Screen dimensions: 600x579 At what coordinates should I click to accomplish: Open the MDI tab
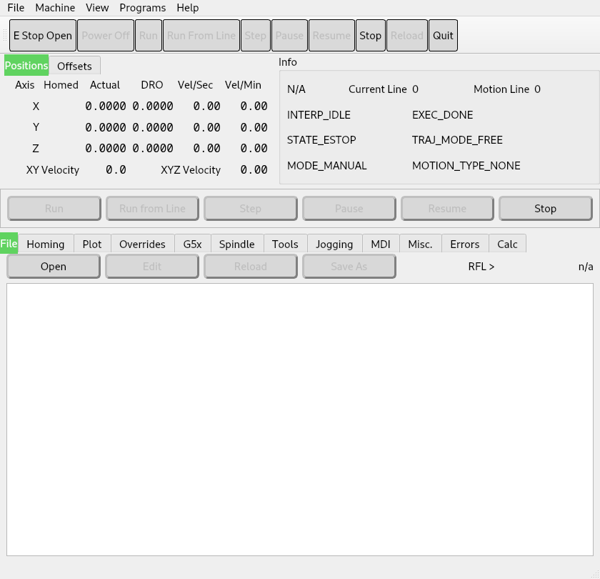coord(381,244)
